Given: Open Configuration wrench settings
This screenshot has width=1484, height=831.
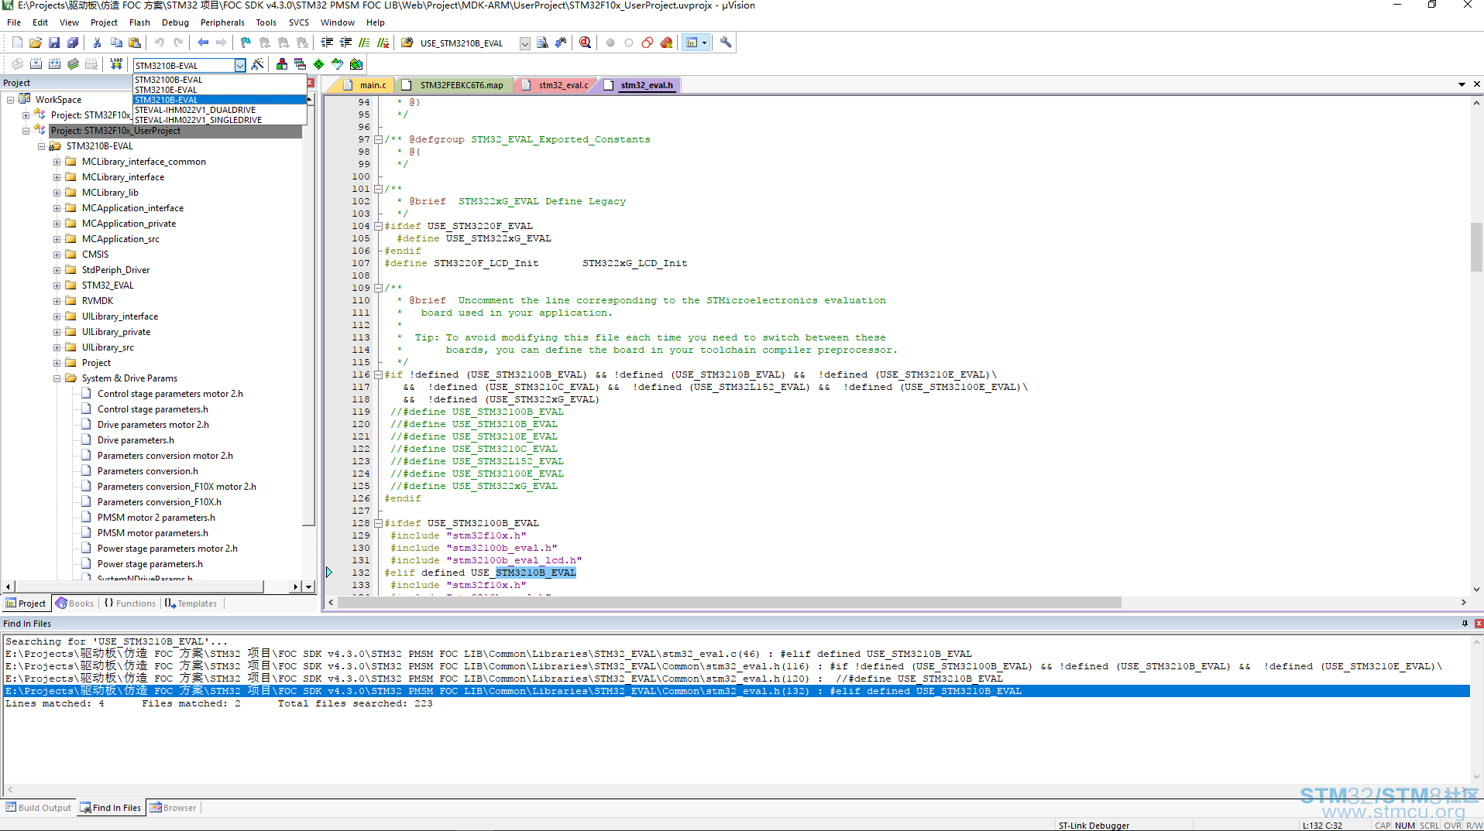Looking at the screenshot, I should point(726,43).
